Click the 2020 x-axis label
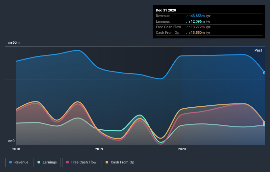Viewport: 270px width, 172px height. click(x=182, y=149)
